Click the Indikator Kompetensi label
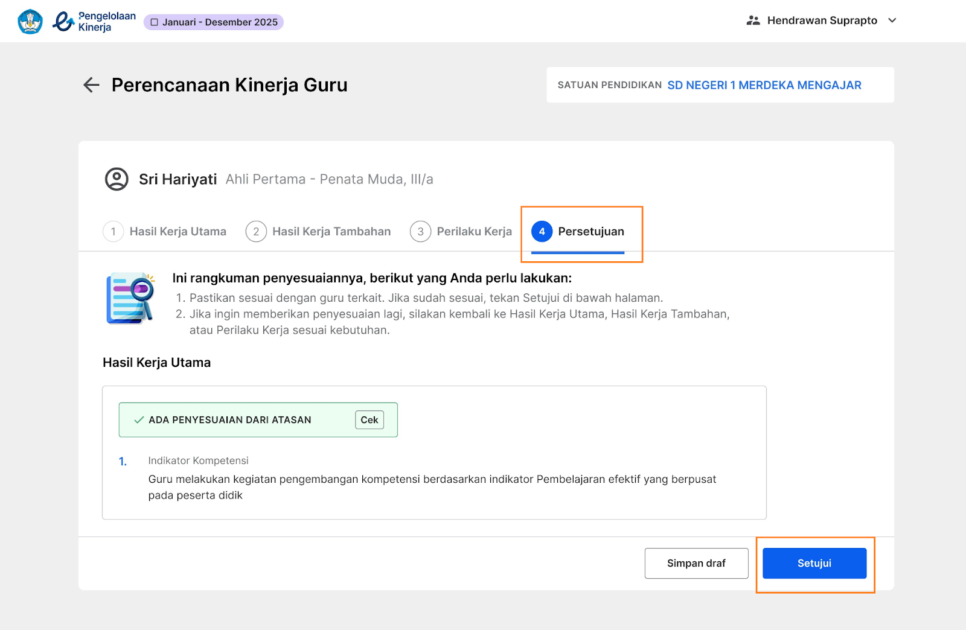Screen dimensions: 966x630 pos(199,460)
